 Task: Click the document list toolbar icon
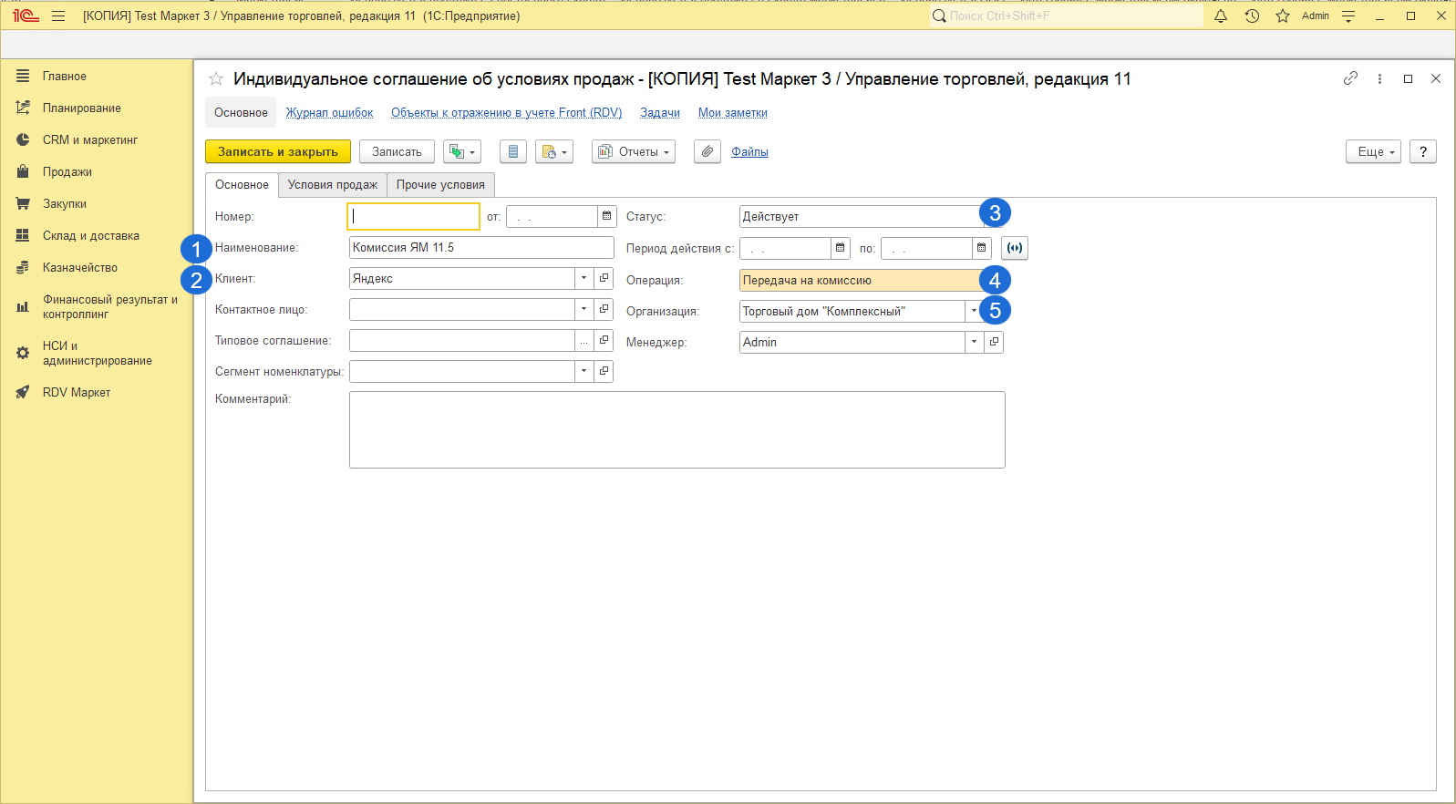point(512,151)
